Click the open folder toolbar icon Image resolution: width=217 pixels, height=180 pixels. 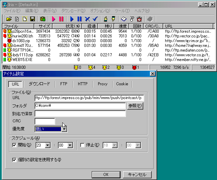[9, 19]
